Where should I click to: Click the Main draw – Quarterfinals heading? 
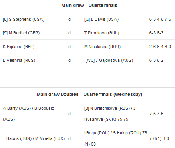[89, 5]
